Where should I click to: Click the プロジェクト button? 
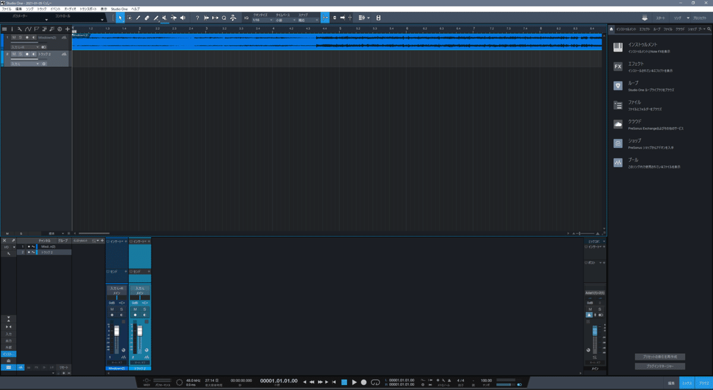pos(701,18)
